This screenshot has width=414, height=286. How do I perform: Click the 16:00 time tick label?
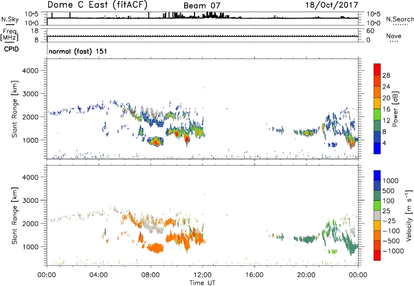click(254, 275)
